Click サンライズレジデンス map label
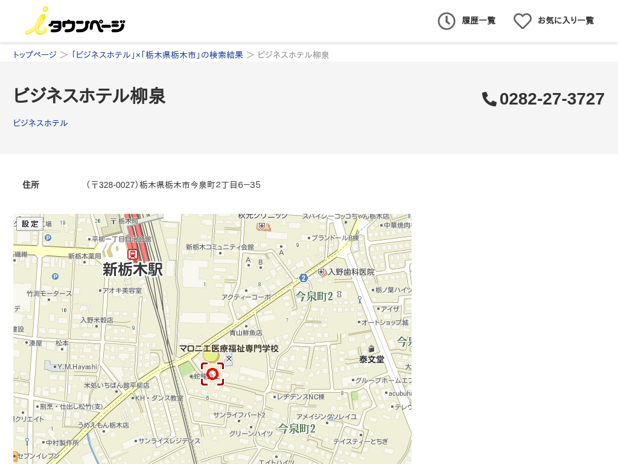 pos(170,440)
